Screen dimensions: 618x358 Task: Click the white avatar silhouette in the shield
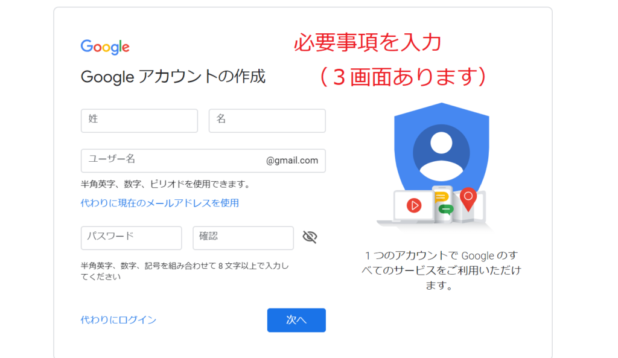coord(441,155)
